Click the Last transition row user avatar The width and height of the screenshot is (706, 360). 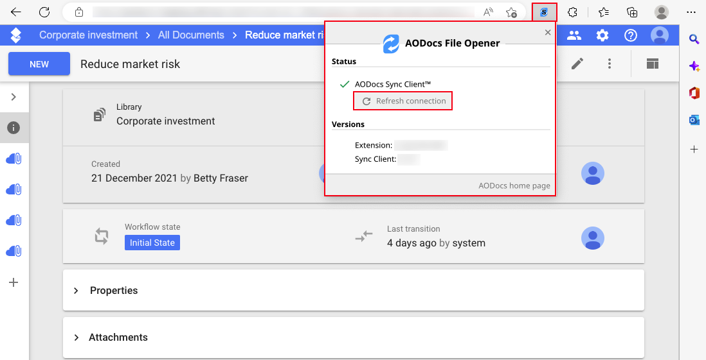tap(593, 238)
